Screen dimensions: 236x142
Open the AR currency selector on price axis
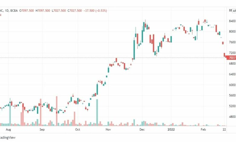(234, 11)
